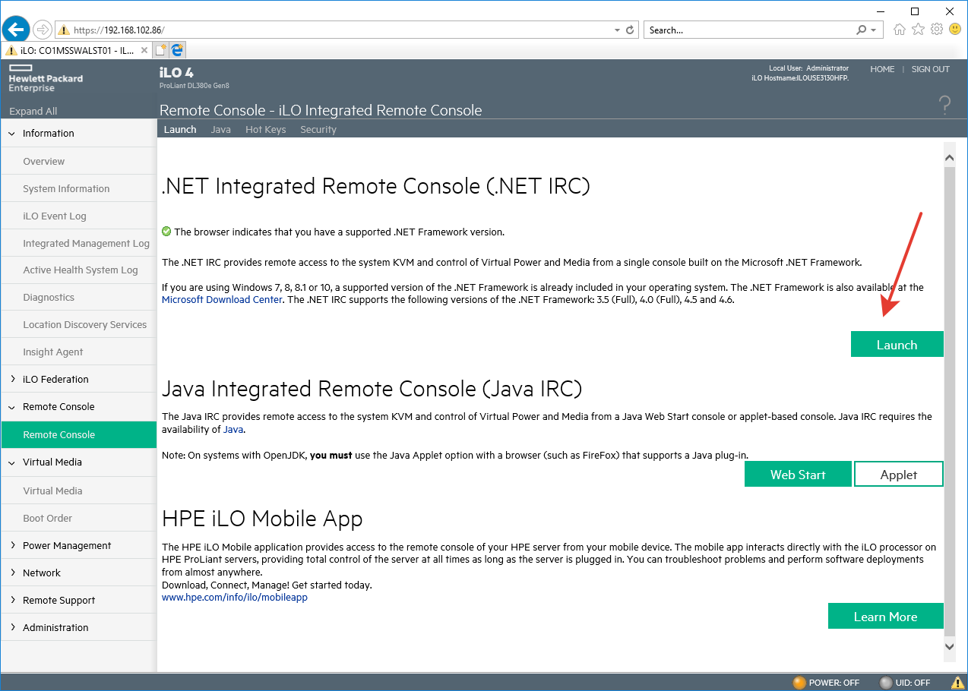Select the highlighted Remote Console sidebar item
Screen dimensions: 968x691
pos(78,434)
